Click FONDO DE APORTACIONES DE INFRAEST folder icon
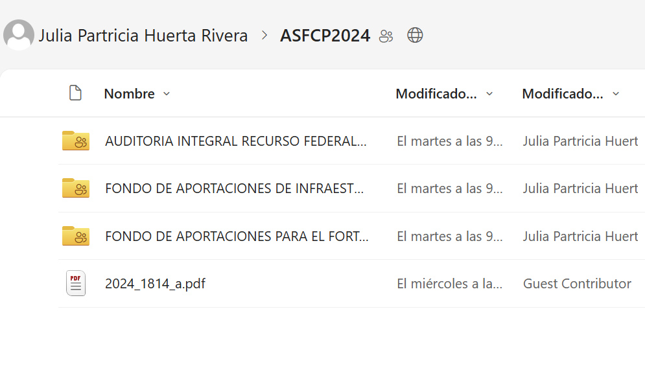Viewport: 645px width, 379px height. click(75, 188)
